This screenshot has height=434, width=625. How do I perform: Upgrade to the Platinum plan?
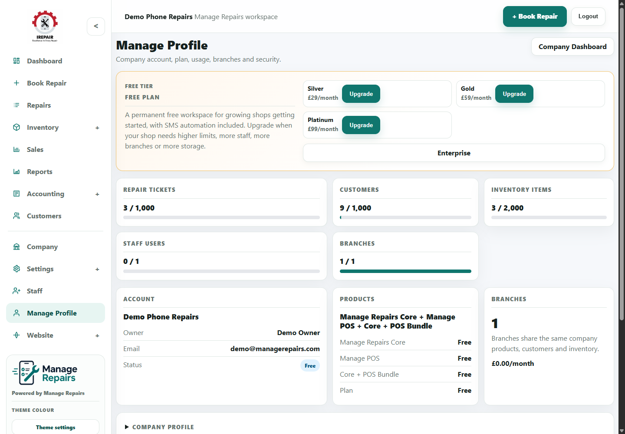tap(361, 125)
